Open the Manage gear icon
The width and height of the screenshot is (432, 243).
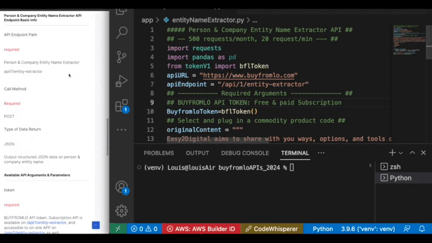pyautogui.click(x=121, y=211)
